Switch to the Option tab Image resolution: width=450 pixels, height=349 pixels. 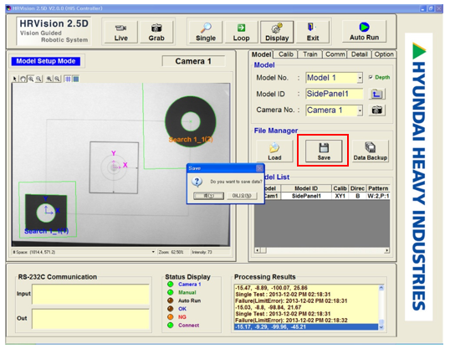point(384,54)
